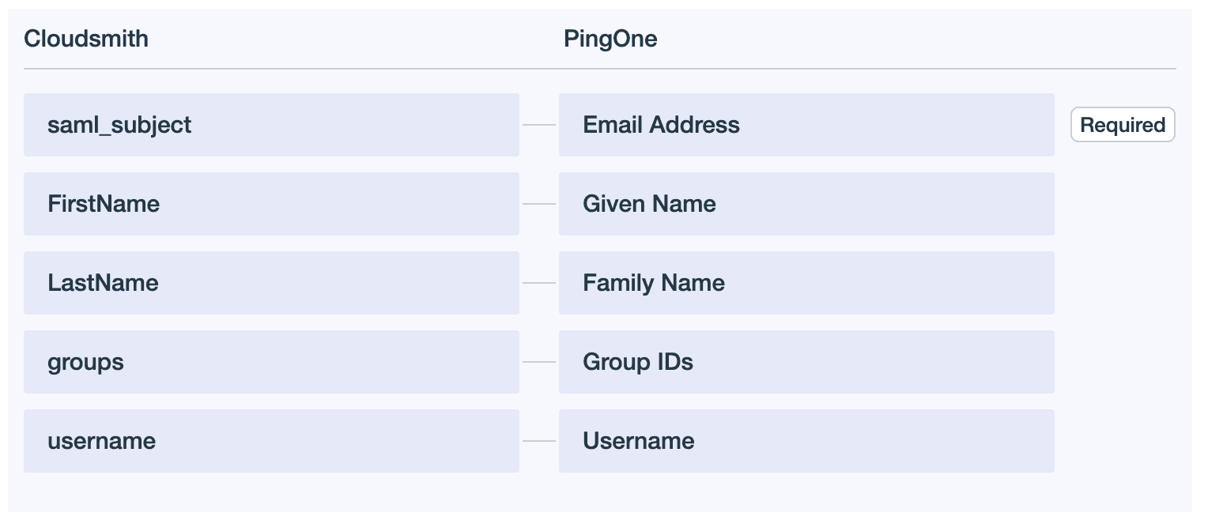Viewport: 1208px width, 520px height.
Task: Click the Group IDs PingOne field
Action: tap(806, 362)
